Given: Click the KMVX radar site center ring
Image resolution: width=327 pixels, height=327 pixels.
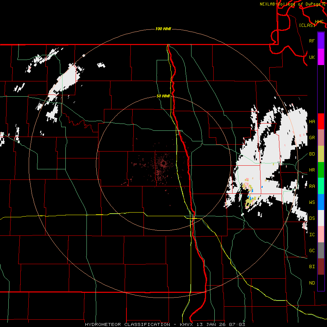Looking at the screenshot, I should (x=163, y=163).
